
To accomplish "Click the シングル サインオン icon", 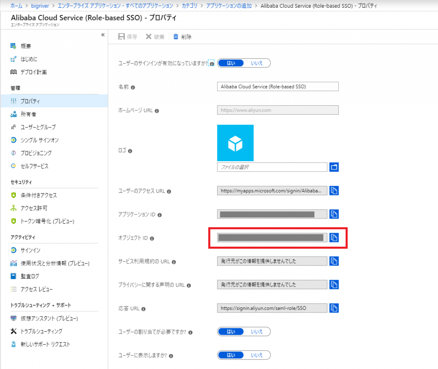I will (x=13, y=140).
